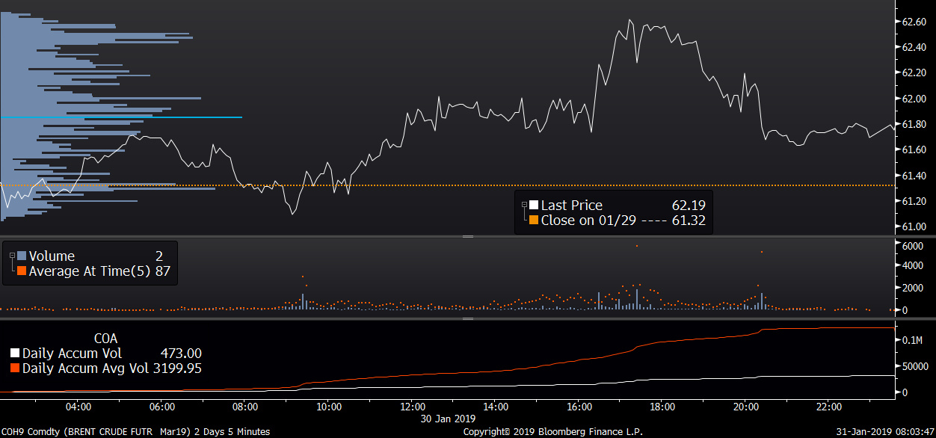Click the COH9 Comdty ticker description
Image resolution: width=936 pixels, height=438 pixels.
[x=135, y=431]
